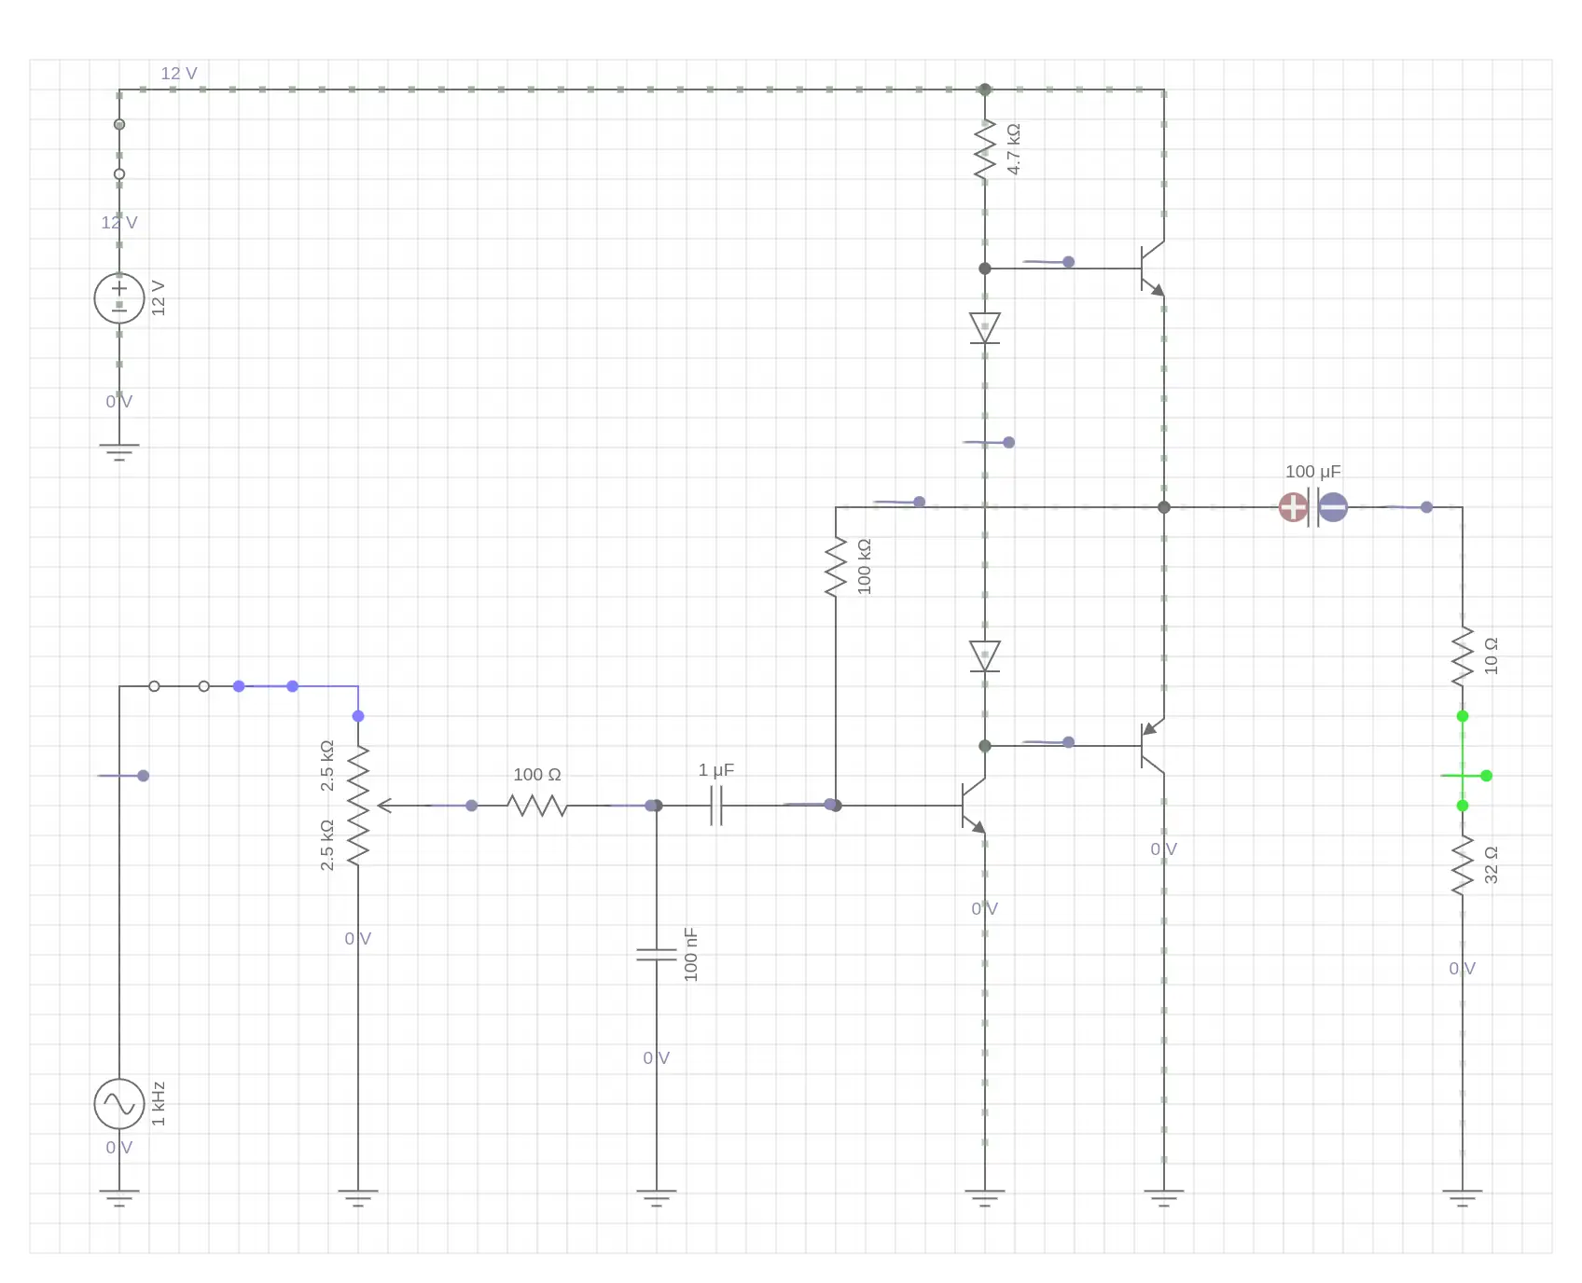This screenshot has height=1283, width=1582.
Task: Select the lower PNP output transistor
Action: click(x=1153, y=746)
